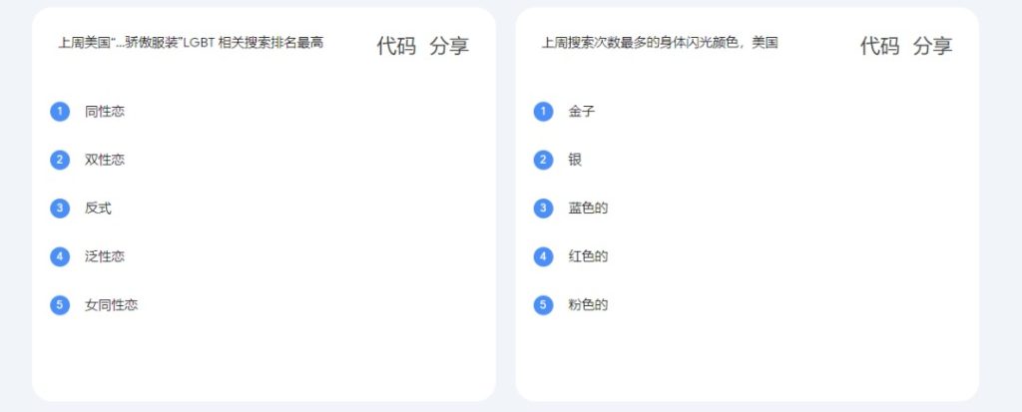Select number 1 badge beside 金子
The width and height of the screenshot is (1022, 412).
coord(544,112)
